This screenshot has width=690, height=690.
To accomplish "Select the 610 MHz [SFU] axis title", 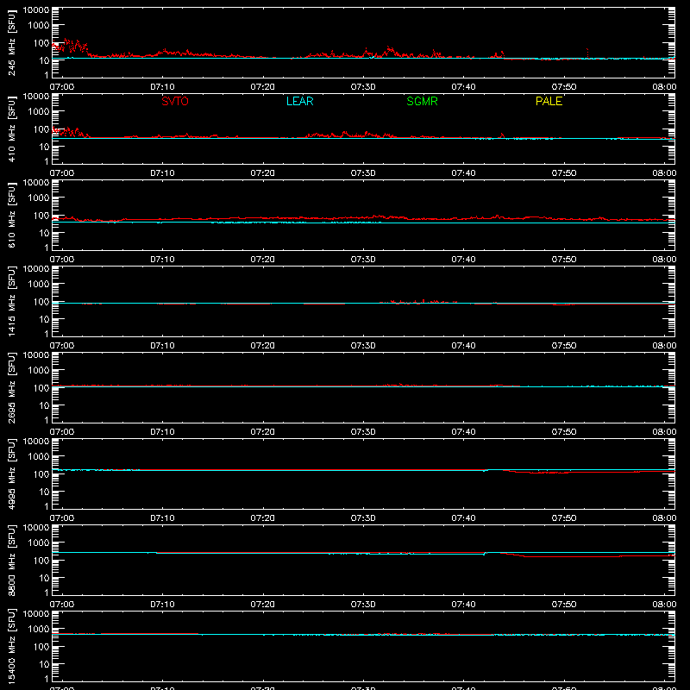I will pyautogui.click(x=11, y=216).
